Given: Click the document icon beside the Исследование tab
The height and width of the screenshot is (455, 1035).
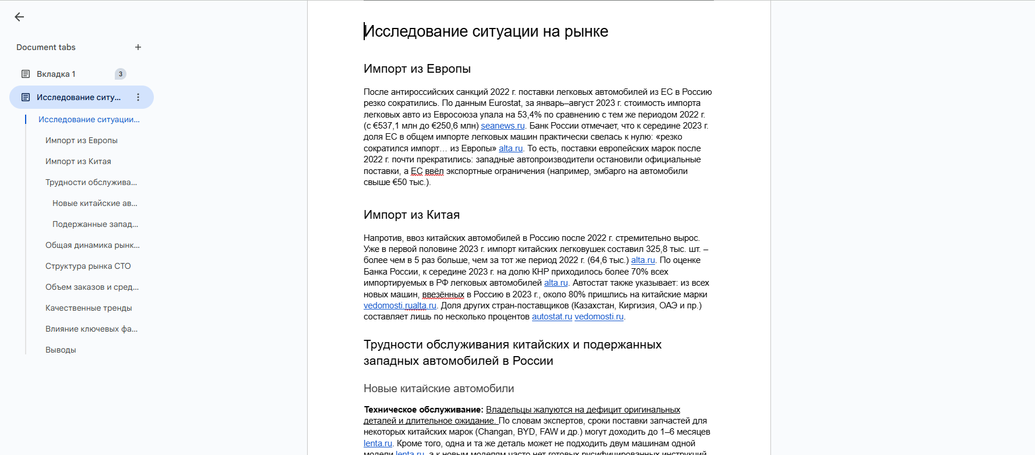Looking at the screenshot, I should pos(26,97).
